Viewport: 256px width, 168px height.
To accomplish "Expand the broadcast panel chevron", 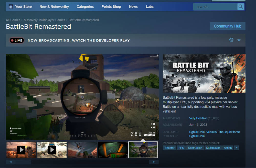I will tap(239, 40).
